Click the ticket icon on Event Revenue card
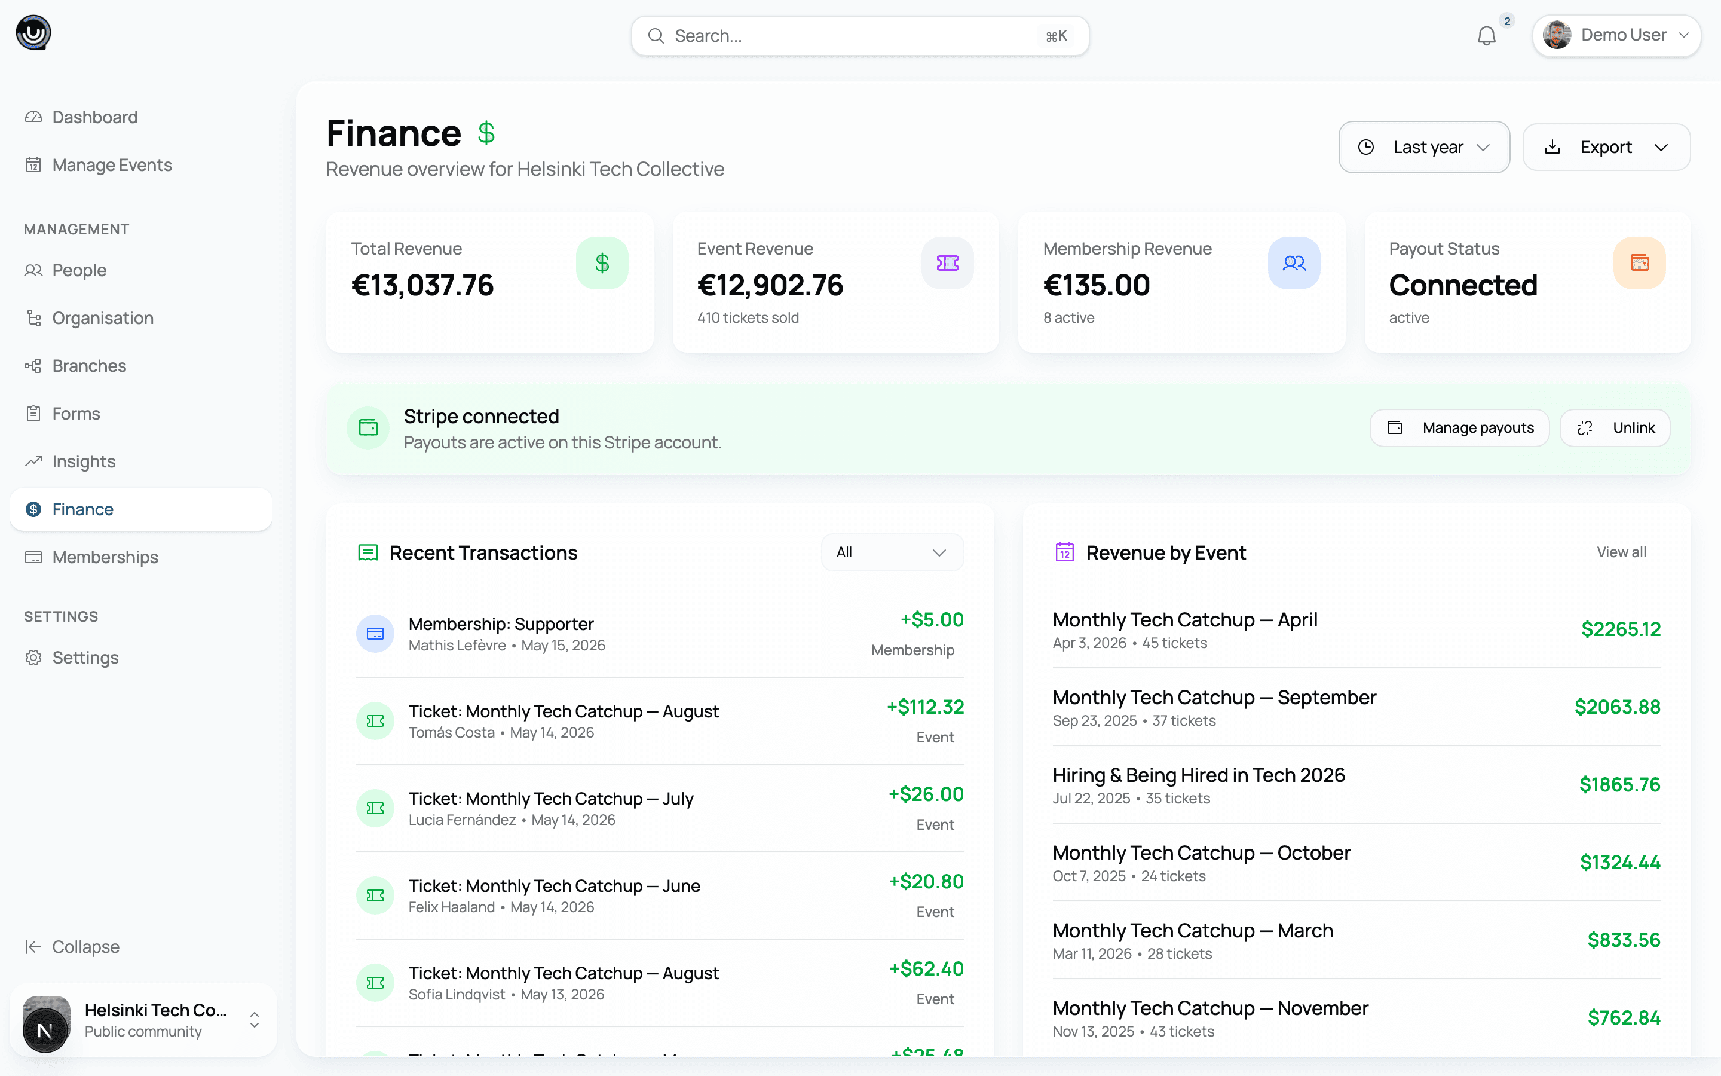The width and height of the screenshot is (1721, 1076). (x=947, y=262)
